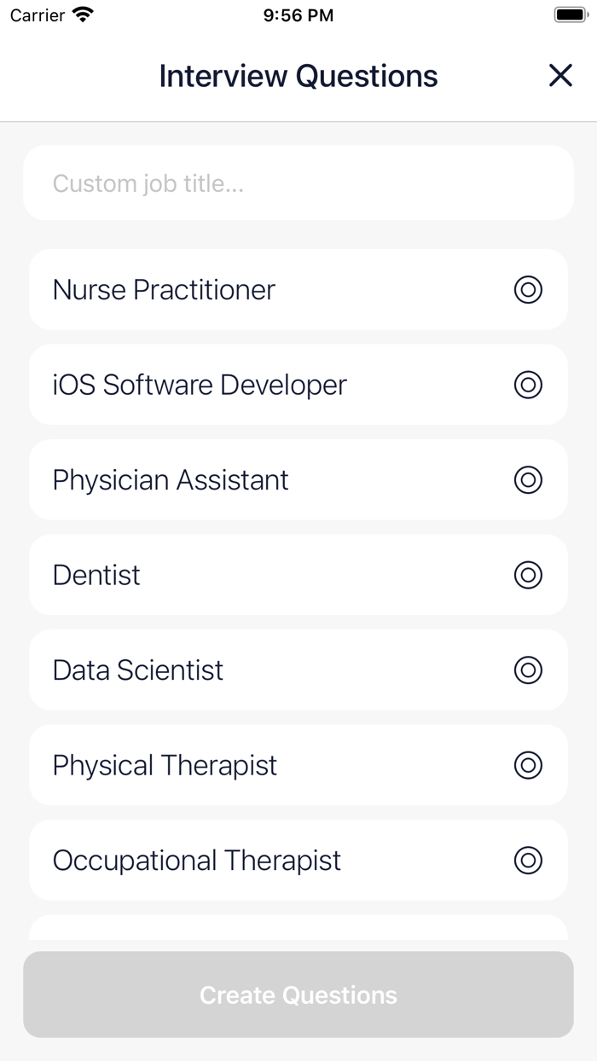Select the iOS Software Developer radio button

[x=528, y=385]
